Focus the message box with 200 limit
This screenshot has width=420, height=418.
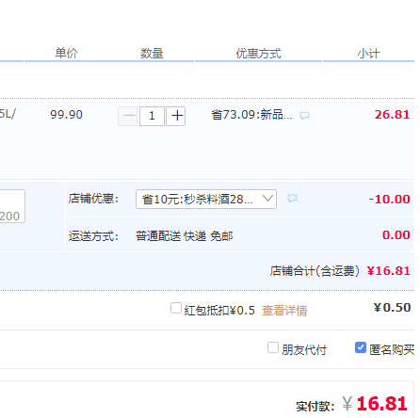coord(12,206)
